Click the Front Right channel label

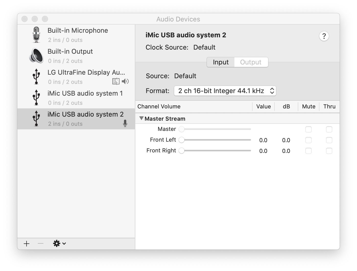pyautogui.click(x=161, y=150)
